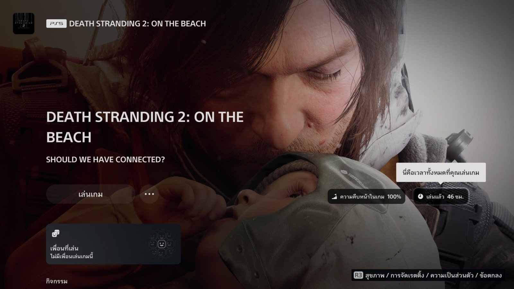Open the เล่นแล้ว 46 ชม. playtime card
514x289 pixels.
coord(440,196)
